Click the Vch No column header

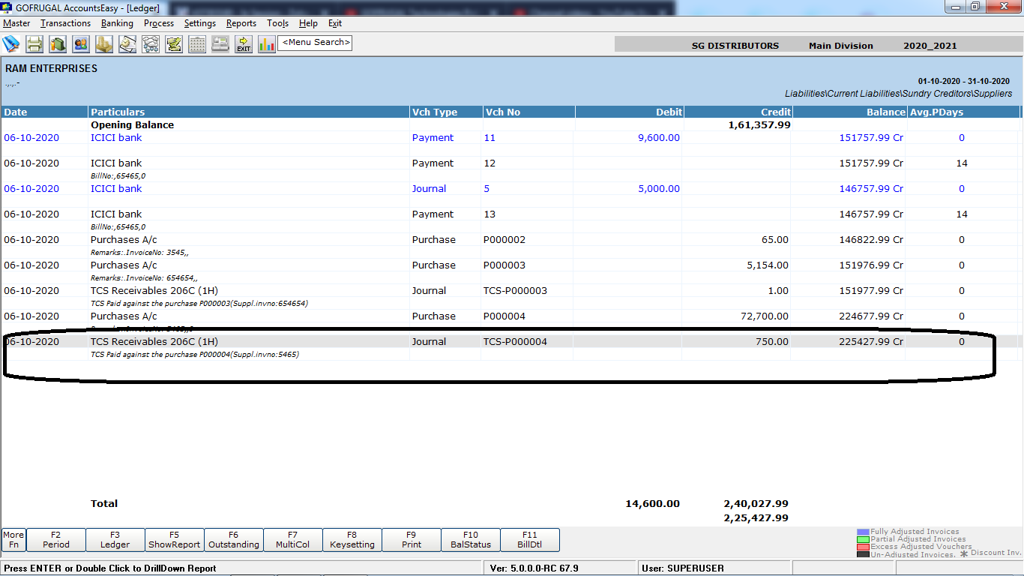tap(528, 112)
